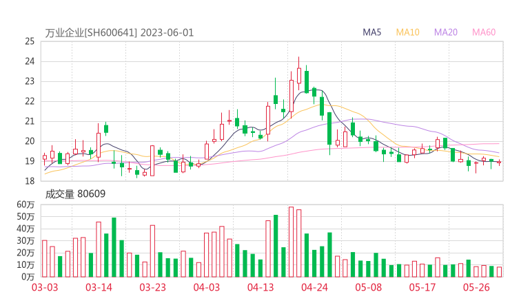Click the price axis value 20

[x=30, y=141]
